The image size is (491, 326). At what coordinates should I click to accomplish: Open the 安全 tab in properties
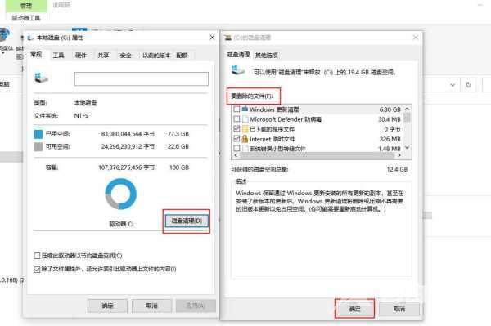pos(125,56)
